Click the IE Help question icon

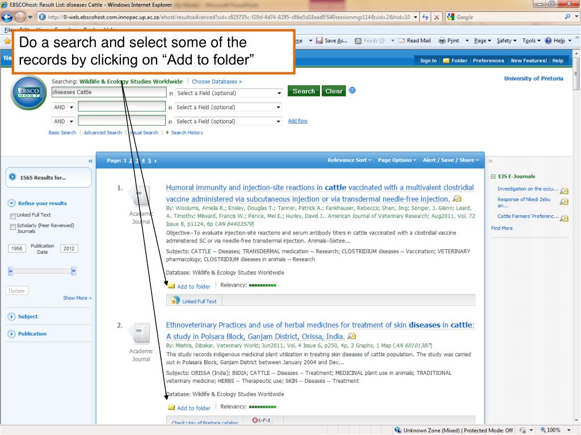(549, 41)
